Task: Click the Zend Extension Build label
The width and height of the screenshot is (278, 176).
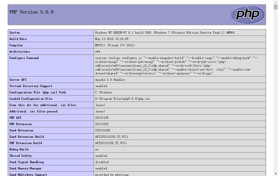Action: coord(27,137)
